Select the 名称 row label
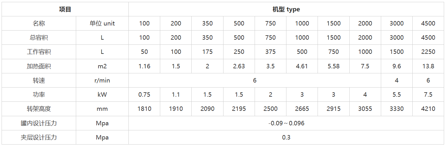 pos(39,24)
